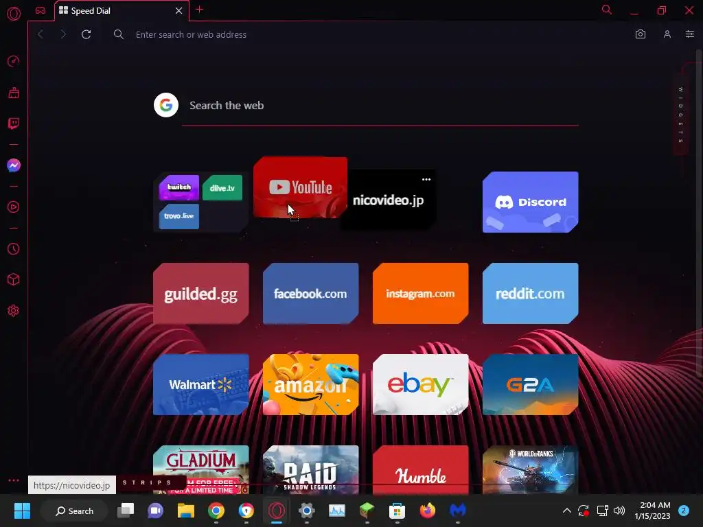Open the clock showing 2:04 AM
Screen dimensions: 703x527
coord(652,511)
